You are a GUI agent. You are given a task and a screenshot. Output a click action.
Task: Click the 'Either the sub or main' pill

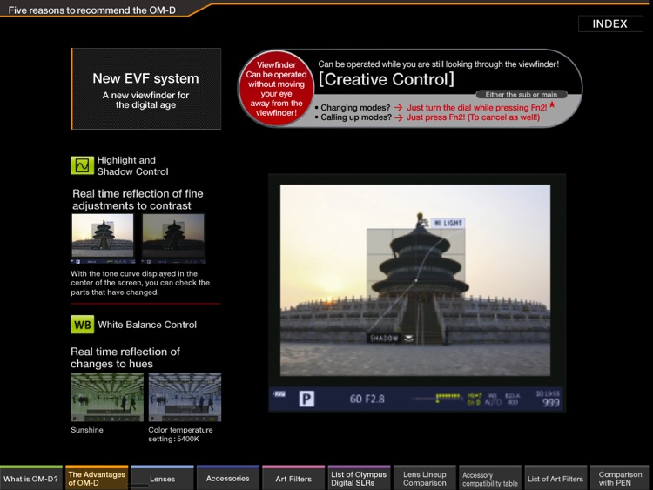point(521,95)
